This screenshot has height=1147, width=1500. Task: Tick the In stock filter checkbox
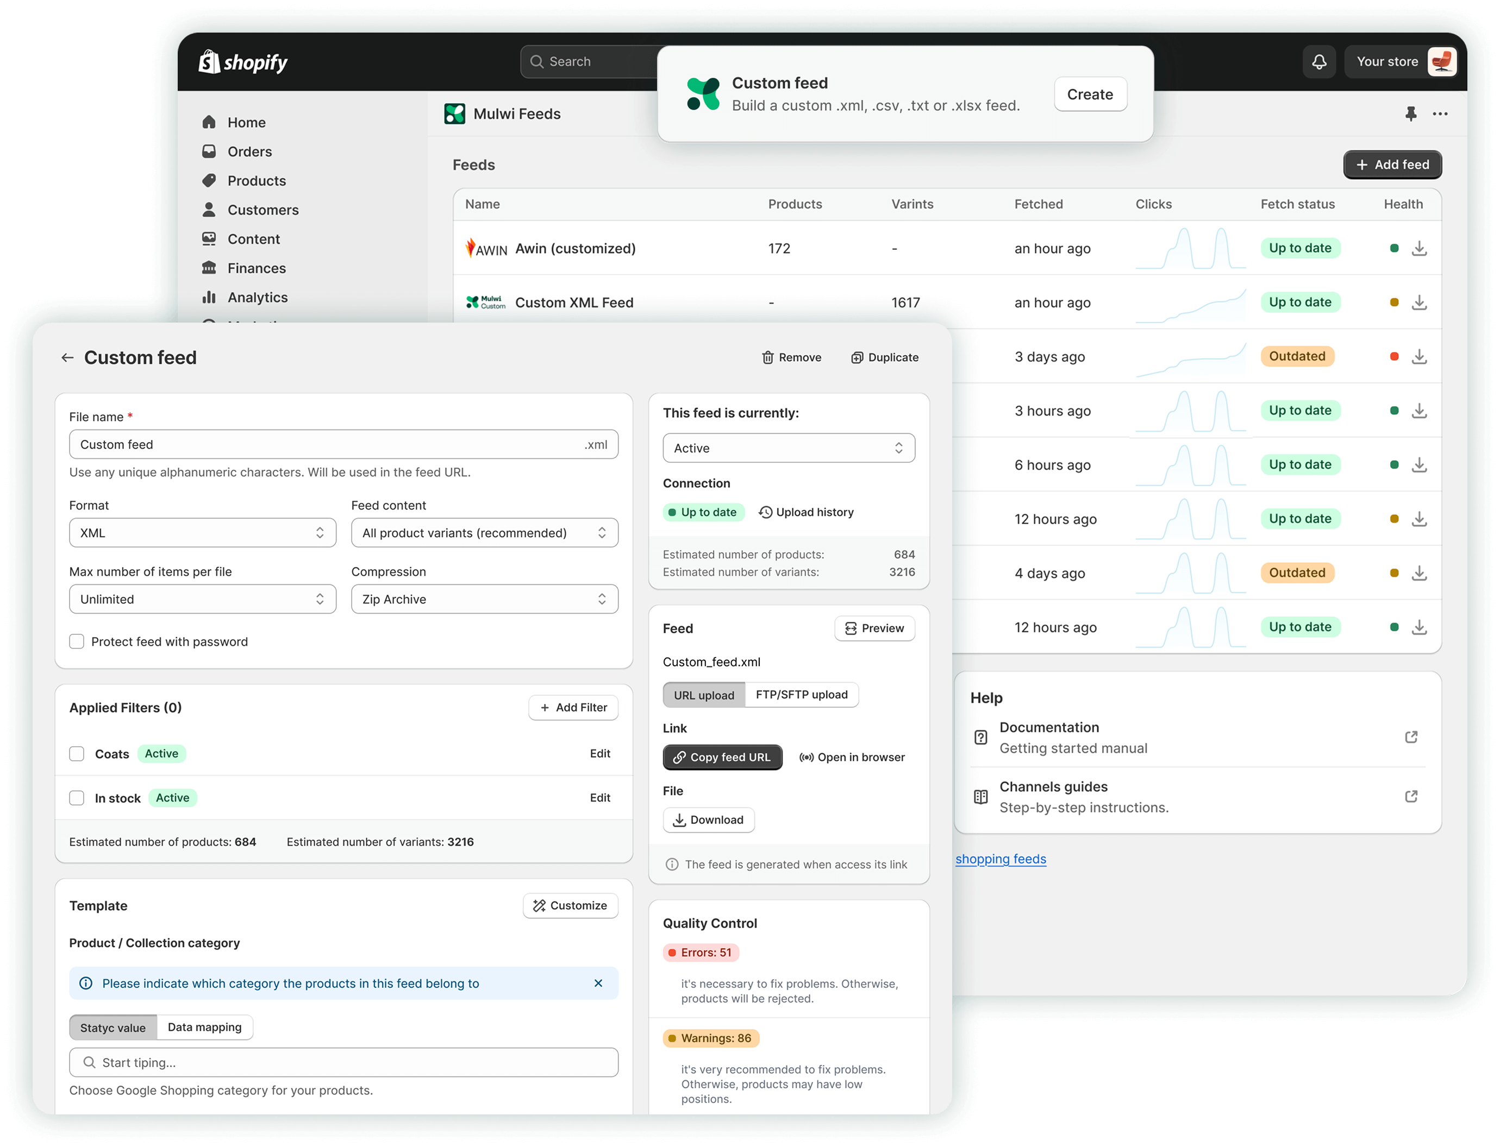[x=77, y=798]
